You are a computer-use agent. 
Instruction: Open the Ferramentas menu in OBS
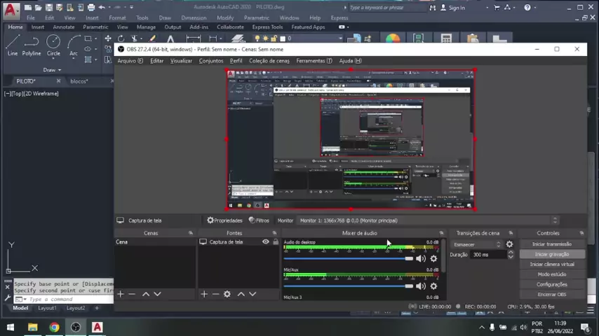(x=314, y=61)
